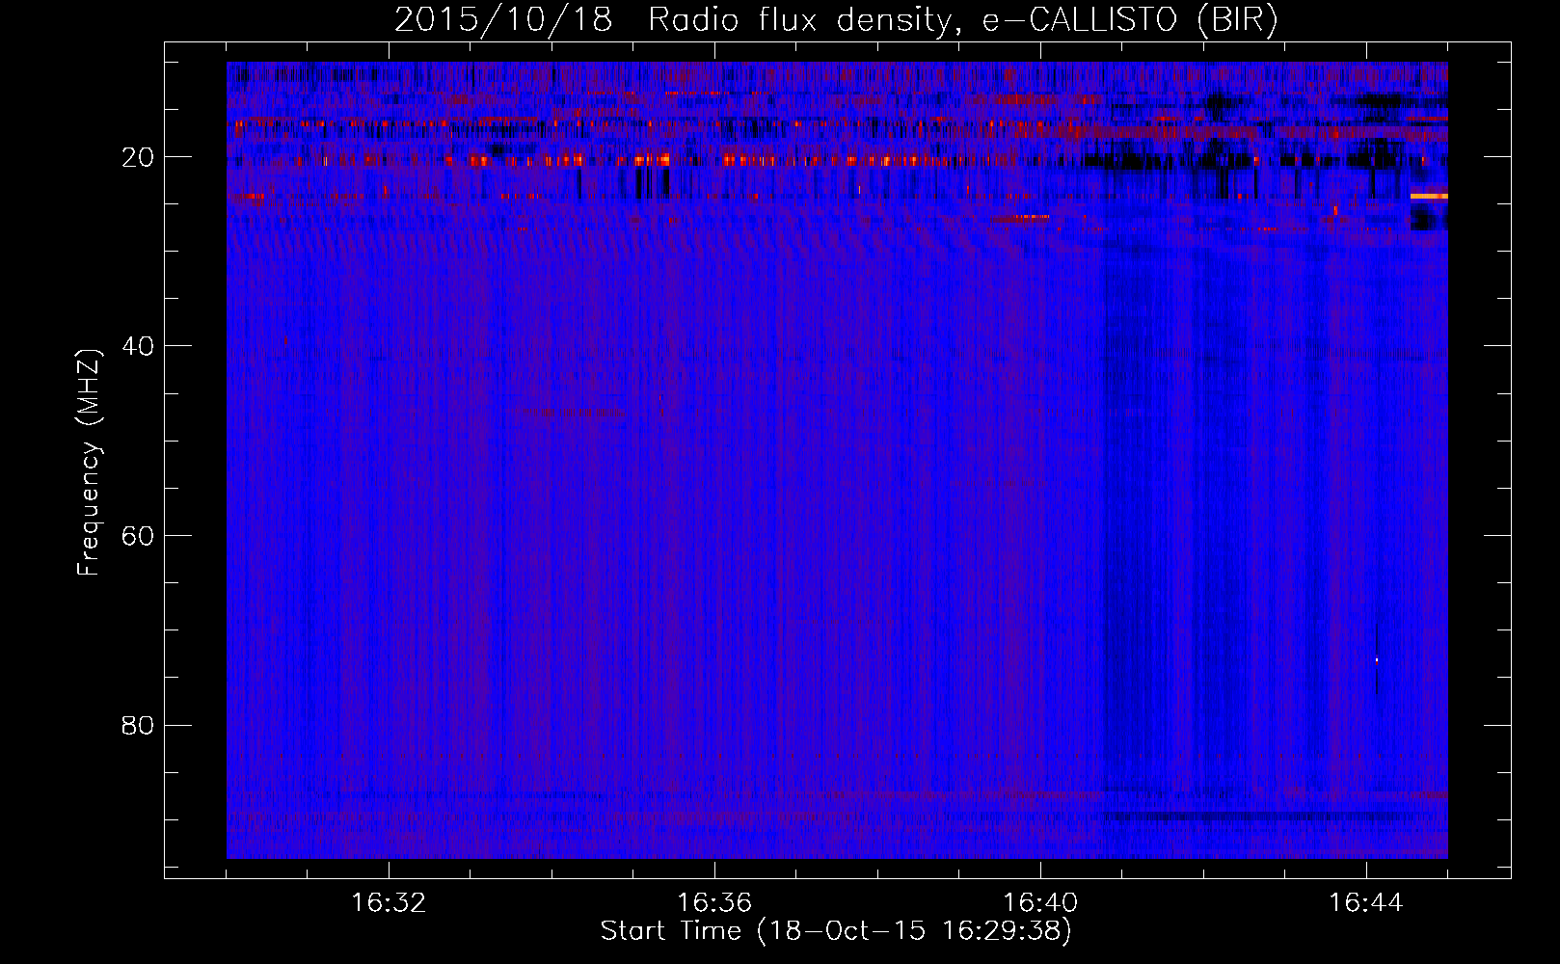Viewport: 1560px width, 964px height.
Task: Click inside the radio spectrogram plot
Action: point(837,460)
